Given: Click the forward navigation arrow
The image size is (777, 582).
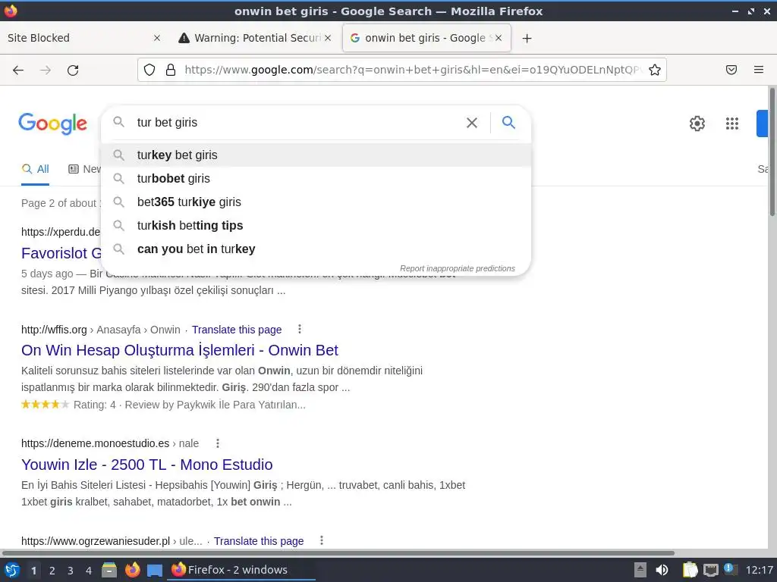Looking at the screenshot, I should click(46, 70).
